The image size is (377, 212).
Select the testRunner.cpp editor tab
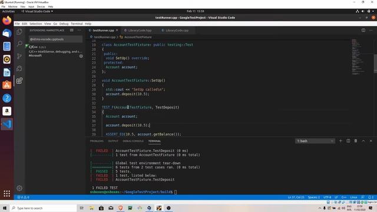coord(104,30)
